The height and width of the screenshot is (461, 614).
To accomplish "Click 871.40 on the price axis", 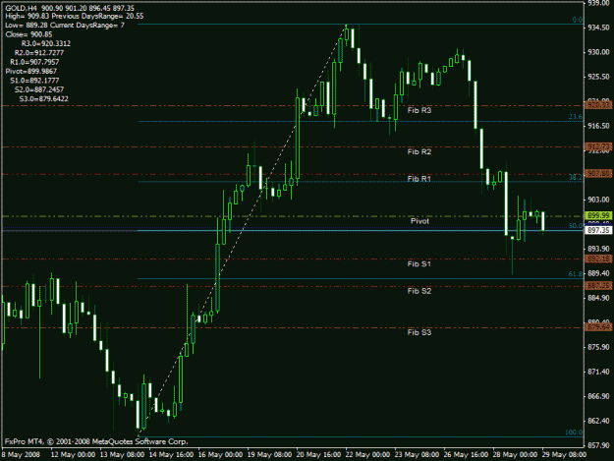I will click(x=598, y=372).
